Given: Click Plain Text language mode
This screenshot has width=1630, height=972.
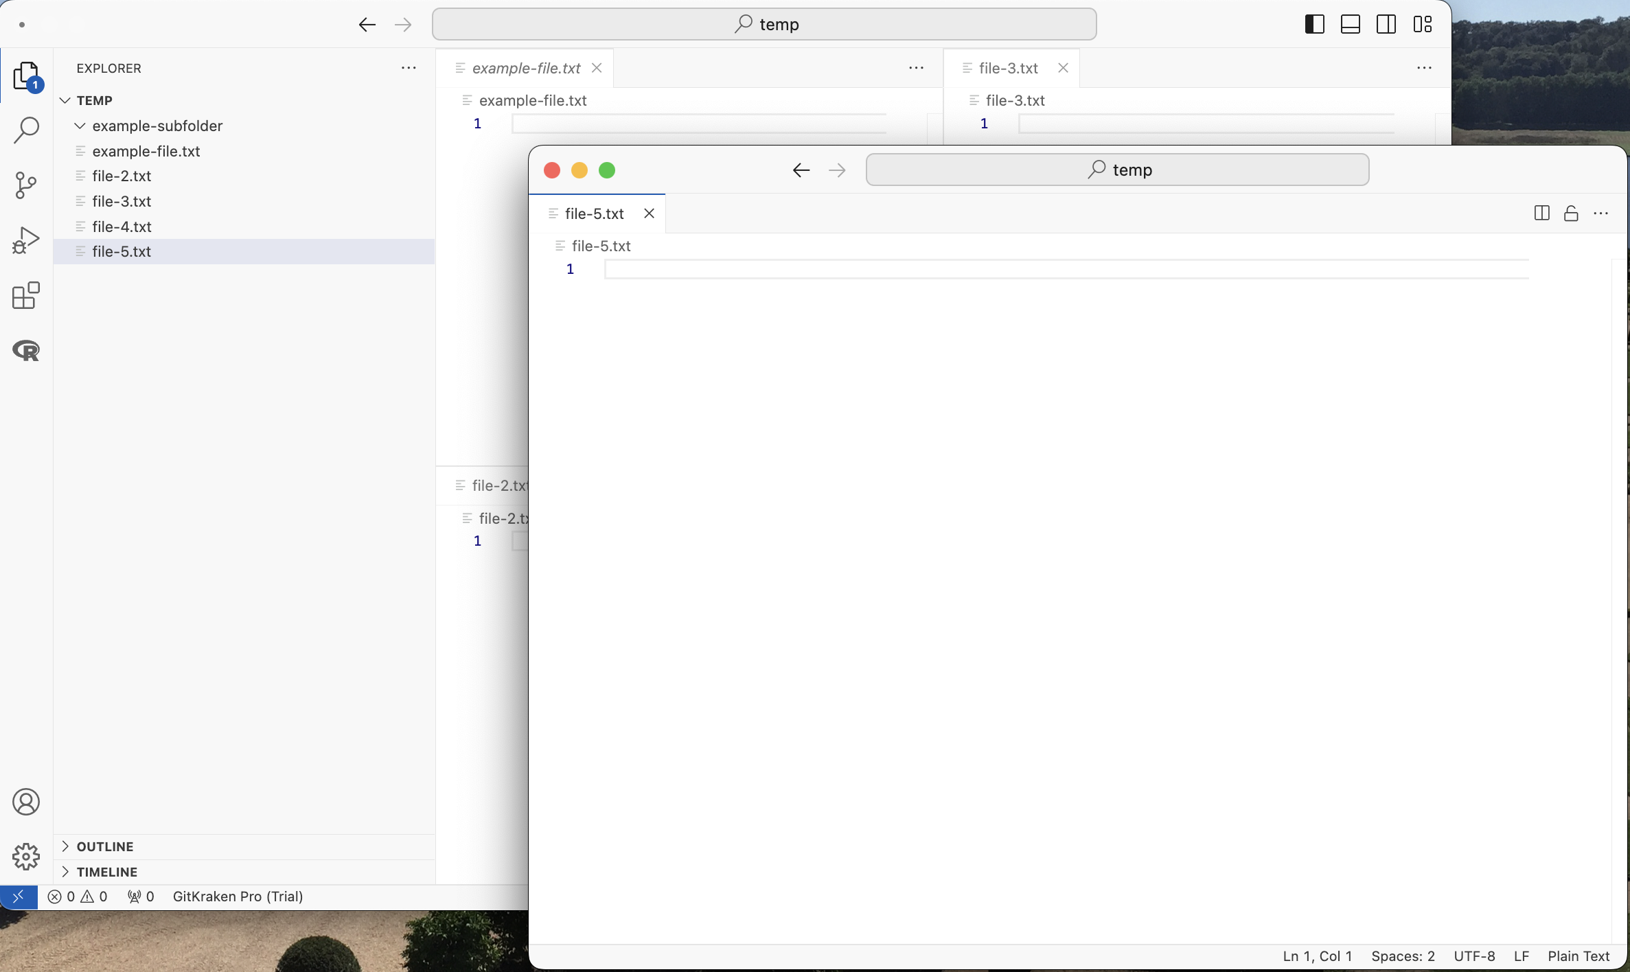Looking at the screenshot, I should coord(1578,956).
